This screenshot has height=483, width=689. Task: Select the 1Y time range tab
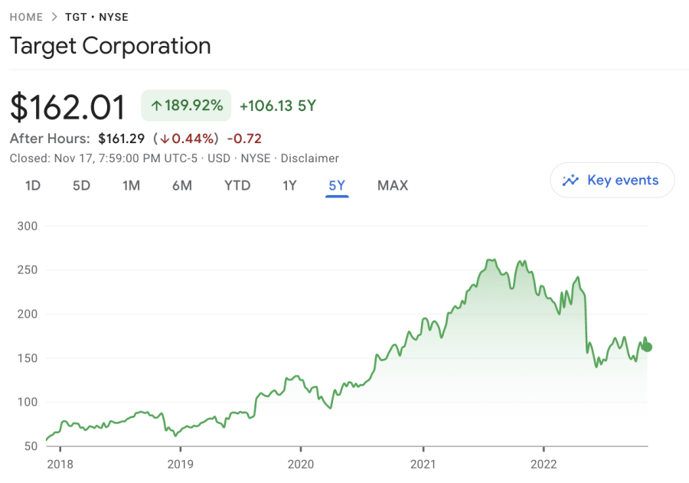tap(289, 185)
